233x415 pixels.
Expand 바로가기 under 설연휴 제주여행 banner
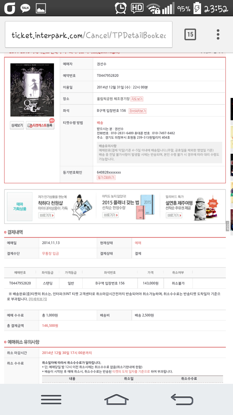click(x=174, y=215)
